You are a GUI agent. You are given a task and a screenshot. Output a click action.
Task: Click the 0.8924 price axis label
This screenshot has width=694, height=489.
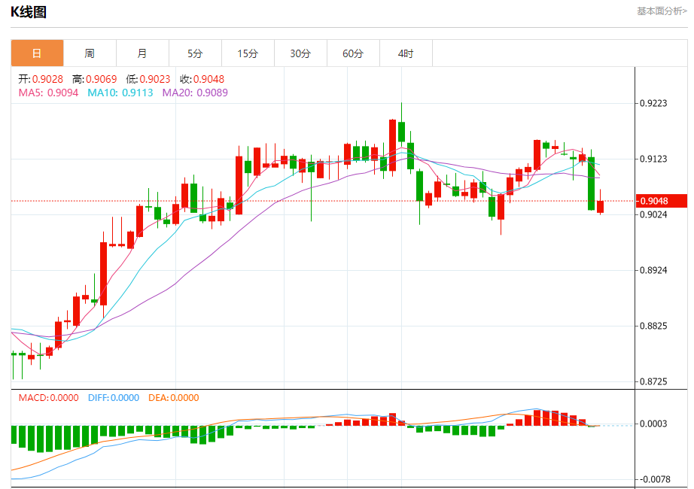[x=653, y=270]
